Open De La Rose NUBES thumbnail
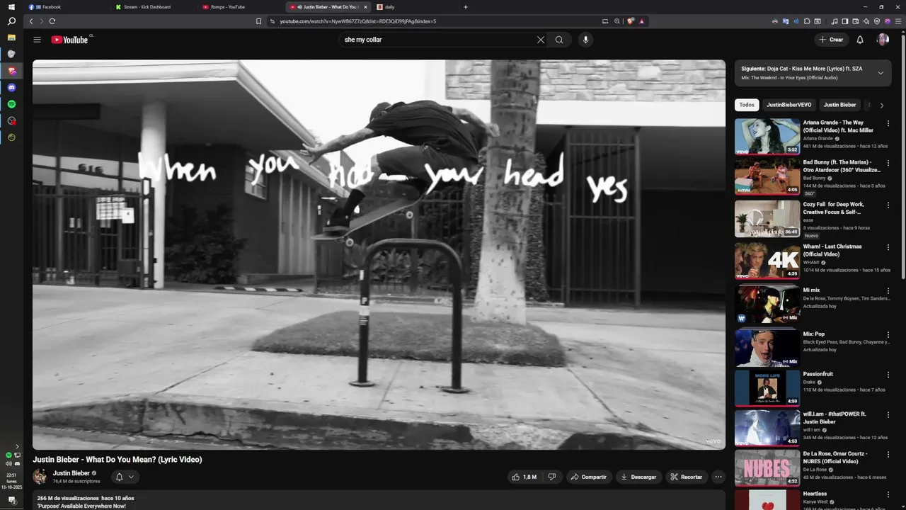 [x=767, y=467]
